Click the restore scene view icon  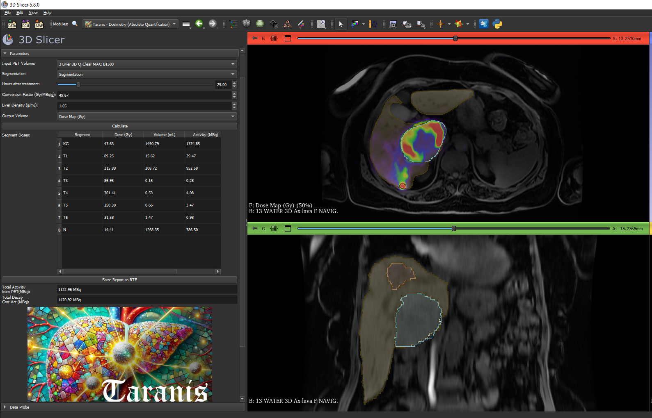click(x=421, y=24)
